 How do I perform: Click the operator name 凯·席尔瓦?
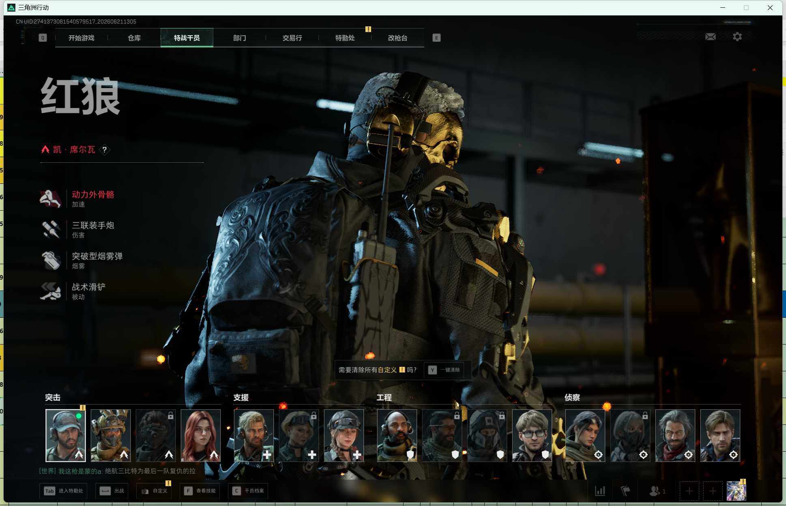tap(74, 150)
